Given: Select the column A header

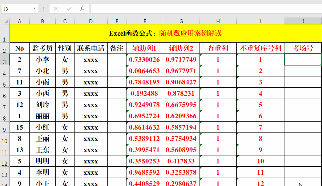Looking at the screenshot, I should [20, 21].
